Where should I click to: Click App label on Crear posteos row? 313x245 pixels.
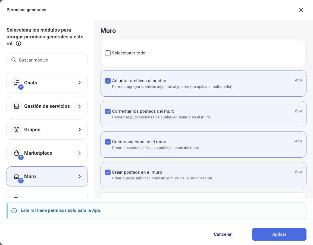click(x=298, y=171)
